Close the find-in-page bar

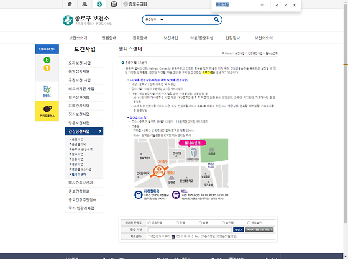(x=295, y=5)
